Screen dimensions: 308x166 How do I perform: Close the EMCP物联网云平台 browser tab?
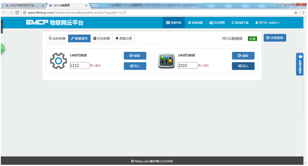(43, 6)
